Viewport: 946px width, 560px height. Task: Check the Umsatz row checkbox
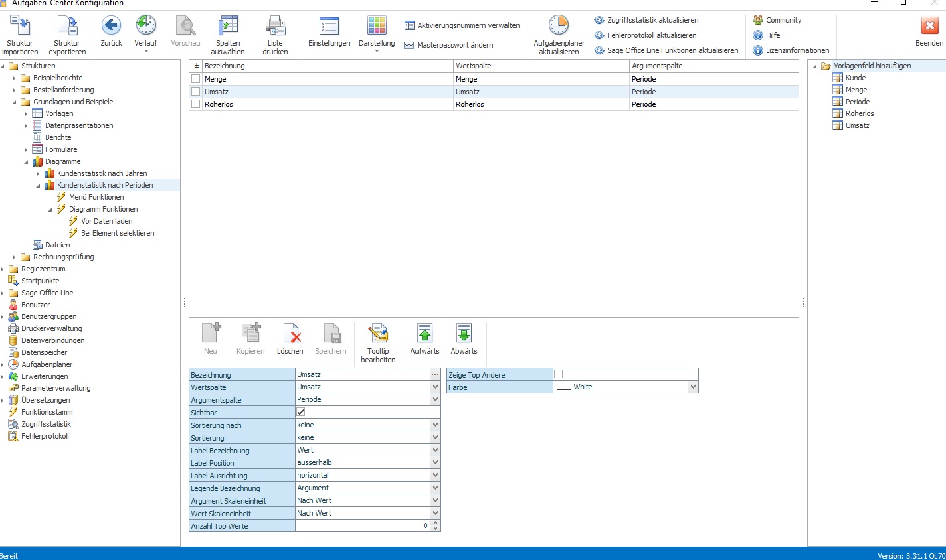(196, 92)
